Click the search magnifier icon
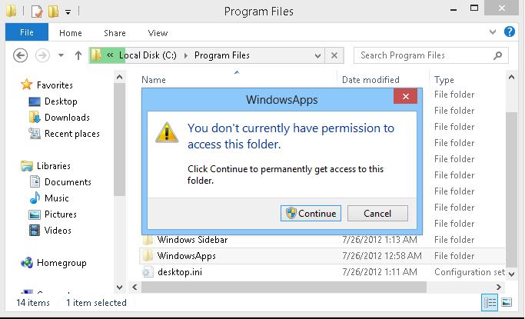 [x=497, y=55]
